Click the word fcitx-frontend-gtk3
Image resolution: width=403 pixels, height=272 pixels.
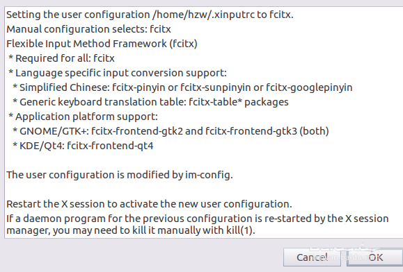tap(251, 131)
